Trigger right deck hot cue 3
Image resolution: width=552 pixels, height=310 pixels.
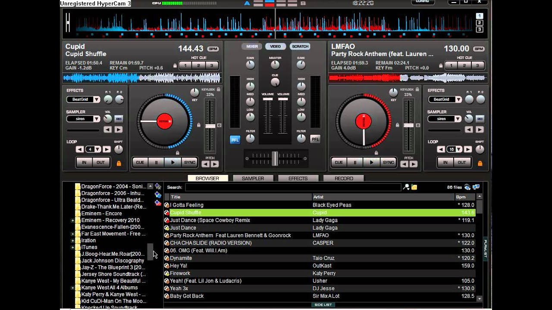coord(478,65)
